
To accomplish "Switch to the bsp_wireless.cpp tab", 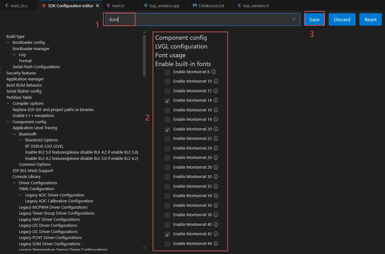I will (x=164, y=6).
